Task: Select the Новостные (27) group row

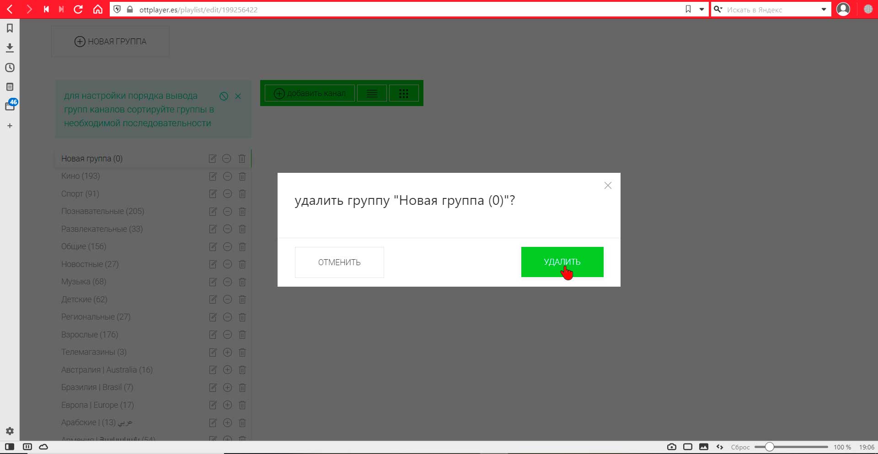Action: [153, 264]
